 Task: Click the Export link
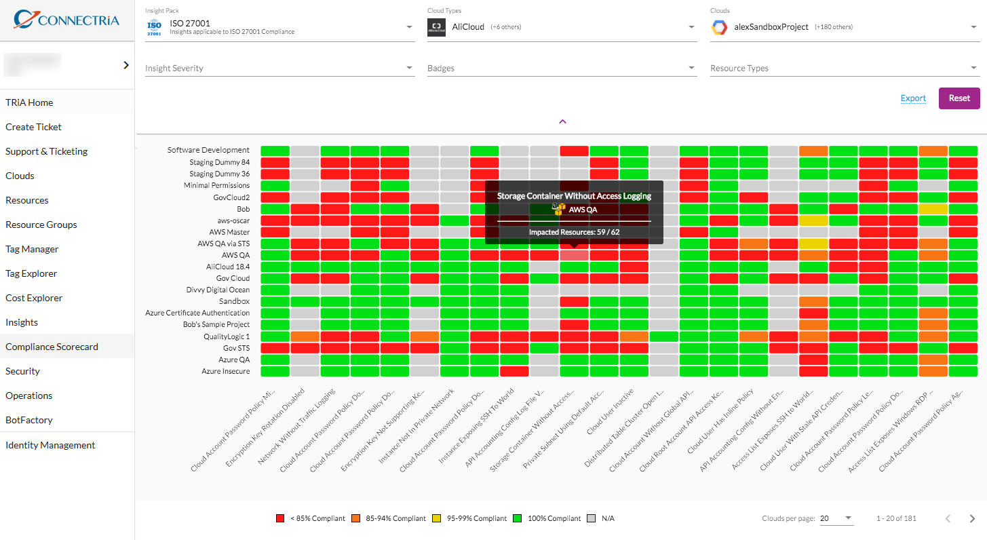coord(913,98)
